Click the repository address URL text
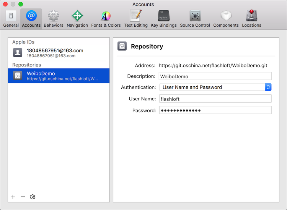This screenshot has width=287, height=210. pos(213,66)
